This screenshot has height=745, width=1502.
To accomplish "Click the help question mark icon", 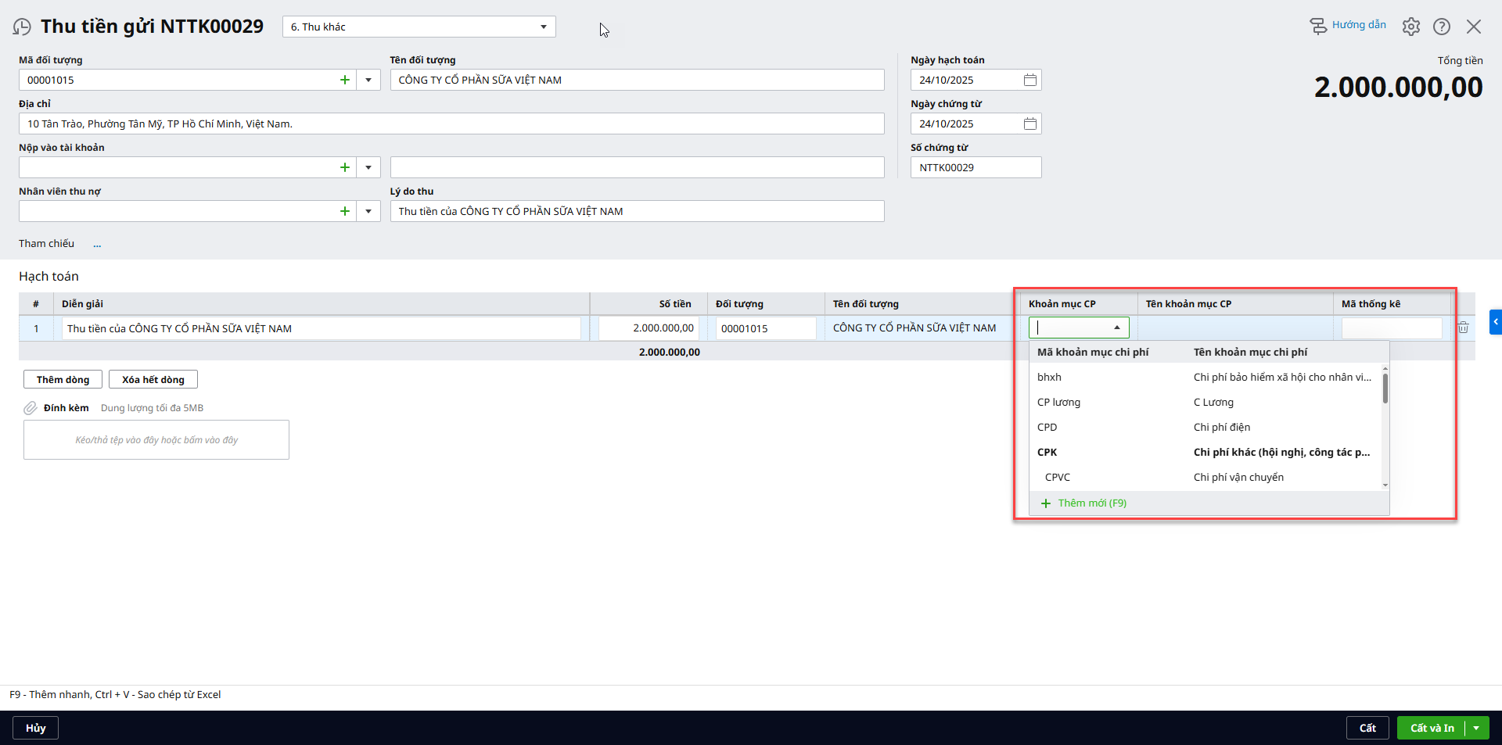I will point(1441,27).
